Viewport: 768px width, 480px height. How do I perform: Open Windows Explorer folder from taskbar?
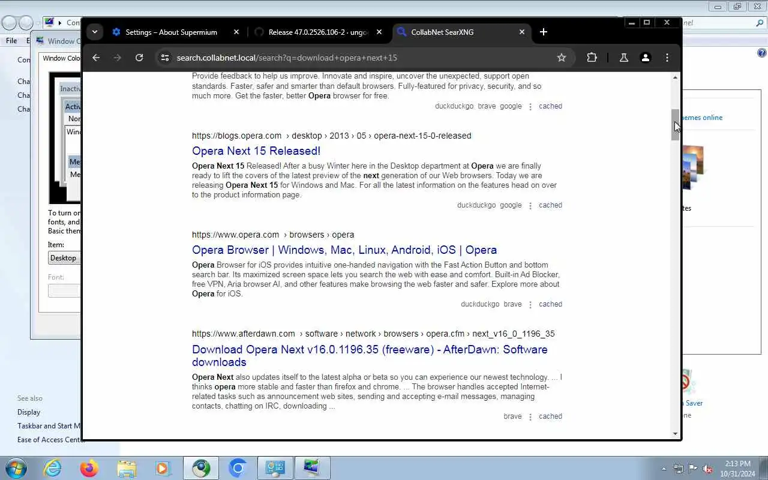(127, 468)
